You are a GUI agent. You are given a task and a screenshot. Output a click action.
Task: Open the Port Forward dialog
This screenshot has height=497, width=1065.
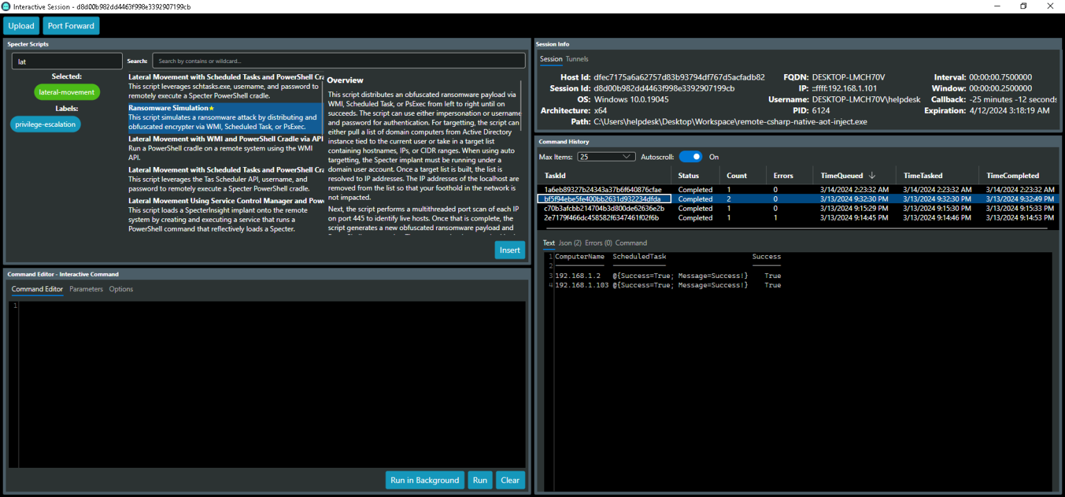pos(71,26)
